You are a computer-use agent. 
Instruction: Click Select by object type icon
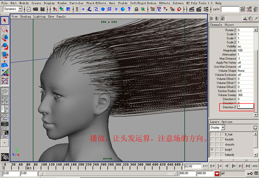click(62, 9)
